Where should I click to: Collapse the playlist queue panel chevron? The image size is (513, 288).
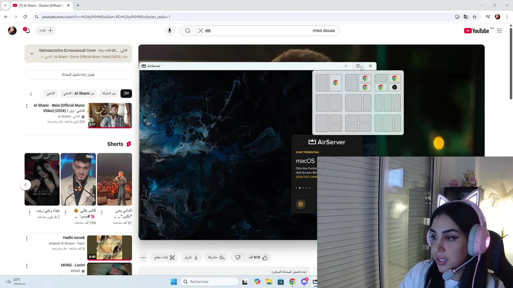32,53
